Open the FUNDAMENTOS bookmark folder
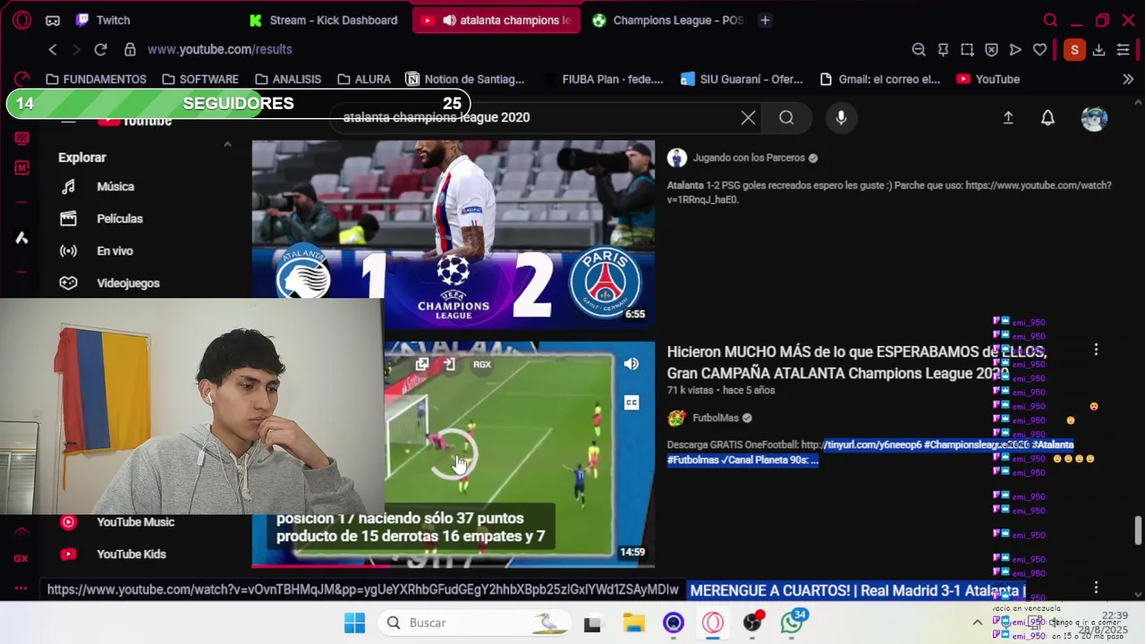The width and height of the screenshot is (1145, 644). click(x=96, y=79)
